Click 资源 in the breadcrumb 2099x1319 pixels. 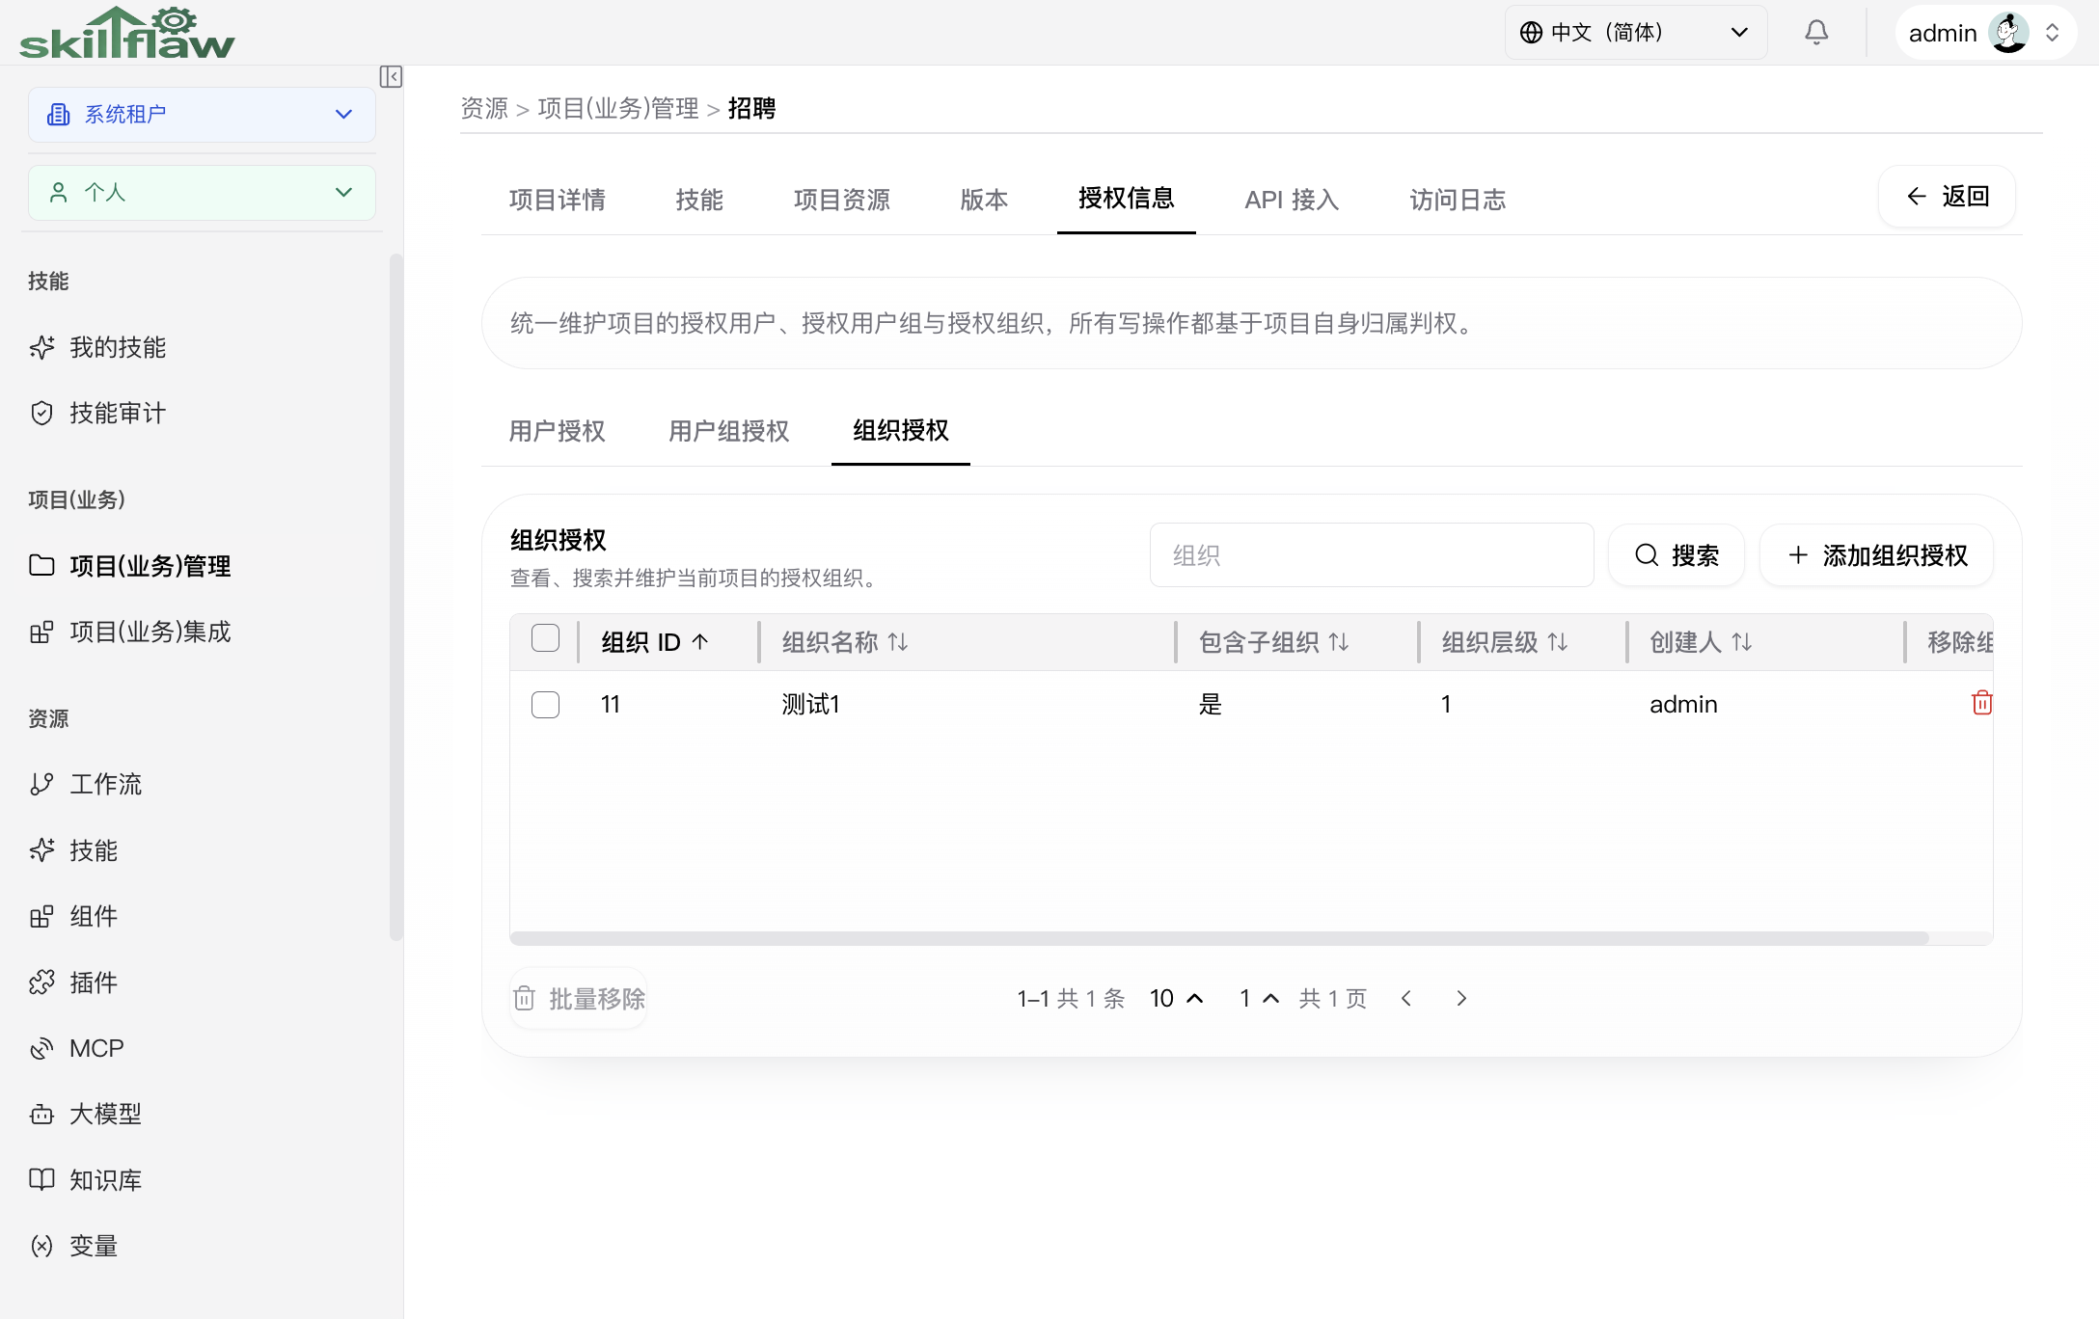coord(484,108)
